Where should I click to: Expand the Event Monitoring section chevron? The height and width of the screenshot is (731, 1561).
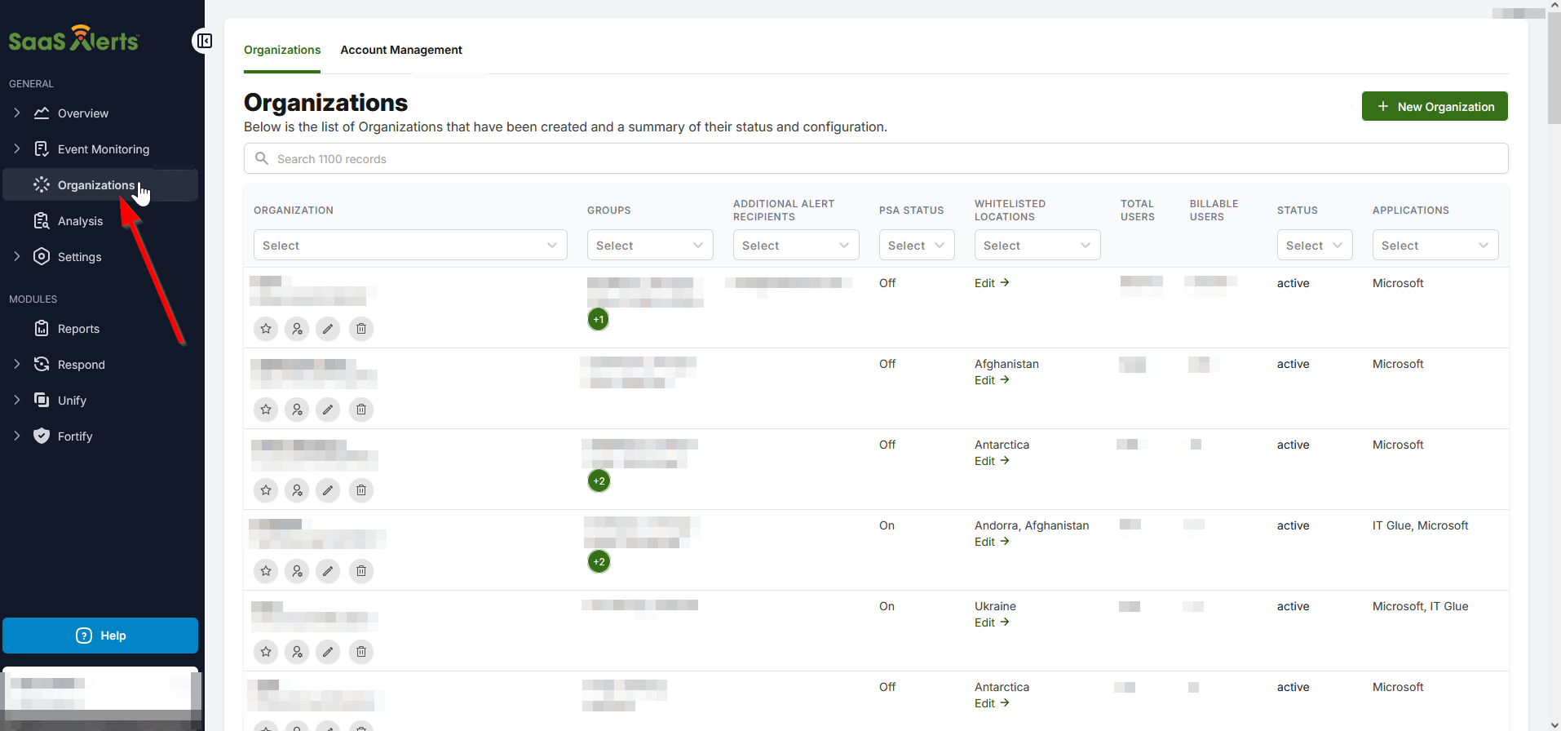click(x=17, y=149)
